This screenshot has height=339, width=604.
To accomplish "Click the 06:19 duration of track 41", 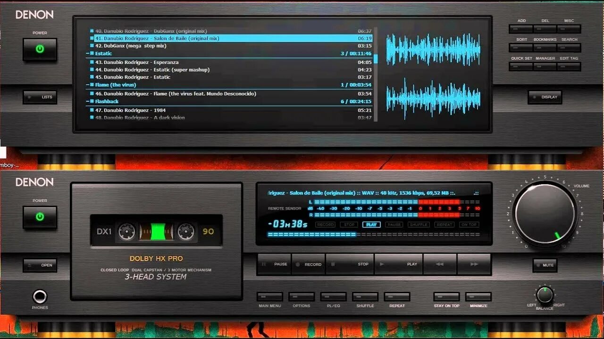I will 365,38.
